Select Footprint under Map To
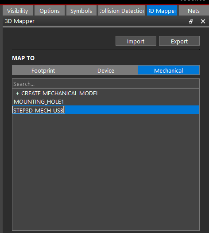Viewport: 209px width, 233px height. click(43, 70)
